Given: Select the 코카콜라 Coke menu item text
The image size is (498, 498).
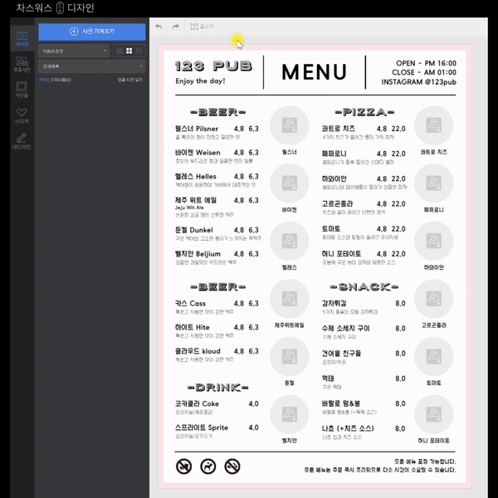Looking at the screenshot, I should [197, 403].
